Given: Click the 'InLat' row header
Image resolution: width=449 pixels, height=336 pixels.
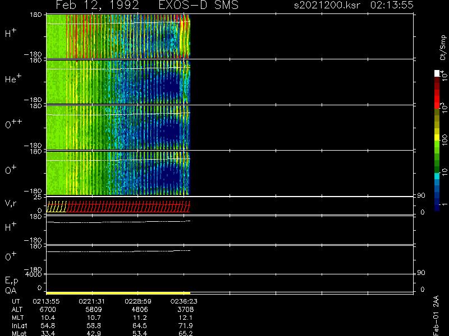Looking at the screenshot, I should click(x=20, y=325).
